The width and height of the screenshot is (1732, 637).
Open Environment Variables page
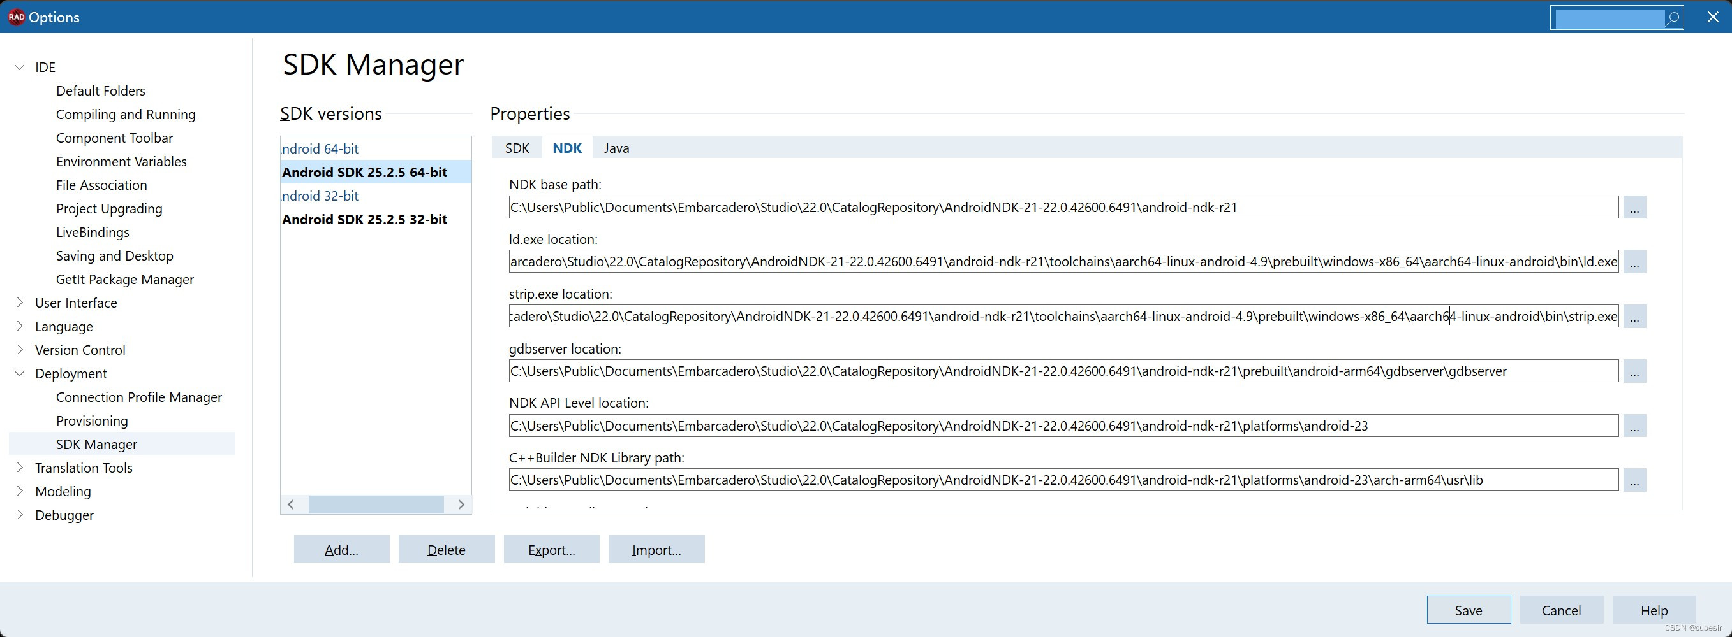[121, 161]
